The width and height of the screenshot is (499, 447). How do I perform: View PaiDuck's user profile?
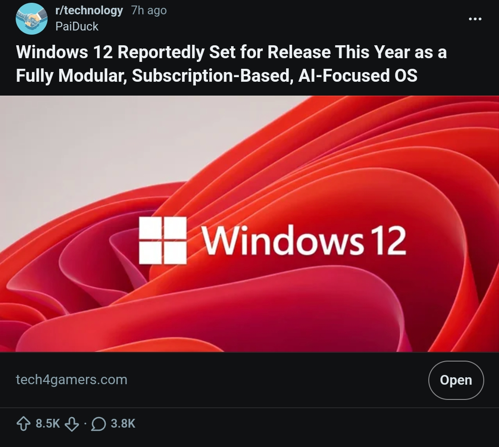click(77, 26)
